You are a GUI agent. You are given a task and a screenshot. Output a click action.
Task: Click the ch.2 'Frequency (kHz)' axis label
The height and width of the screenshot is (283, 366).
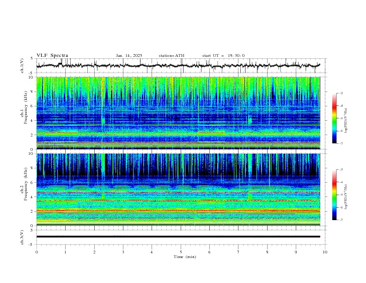coord(26,184)
